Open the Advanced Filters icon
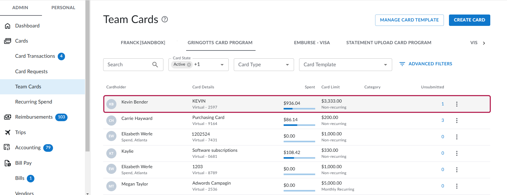 tap(402, 64)
